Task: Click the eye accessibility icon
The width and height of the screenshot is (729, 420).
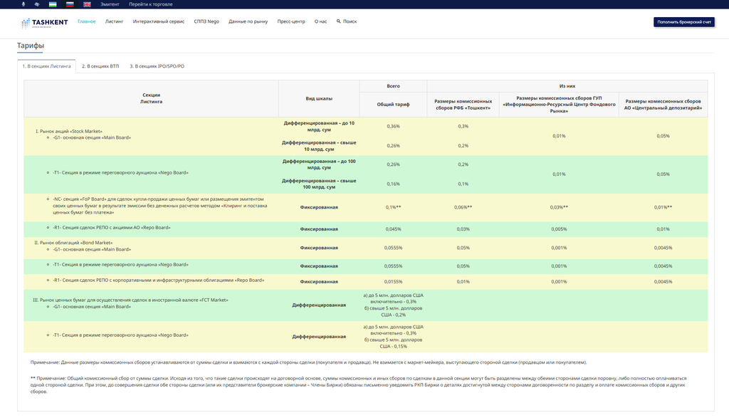Action: click(38, 4)
